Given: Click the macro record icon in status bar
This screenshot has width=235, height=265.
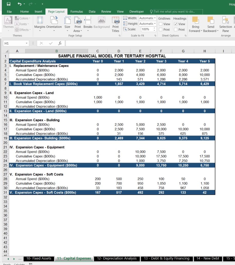Looking at the screenshot, I should point(31,264).
